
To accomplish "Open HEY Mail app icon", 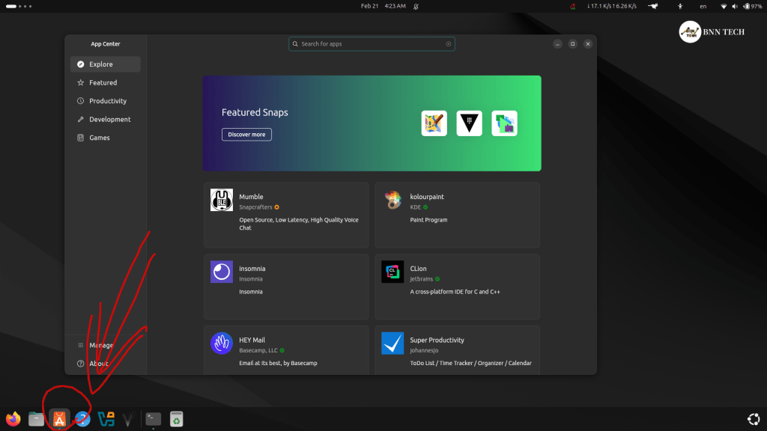I will [222, 343].
